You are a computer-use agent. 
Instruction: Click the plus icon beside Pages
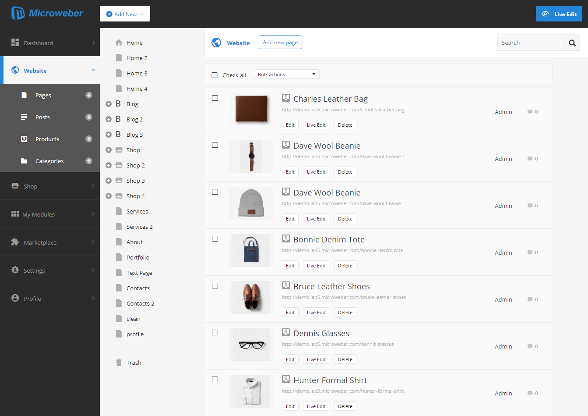point(89,95)
